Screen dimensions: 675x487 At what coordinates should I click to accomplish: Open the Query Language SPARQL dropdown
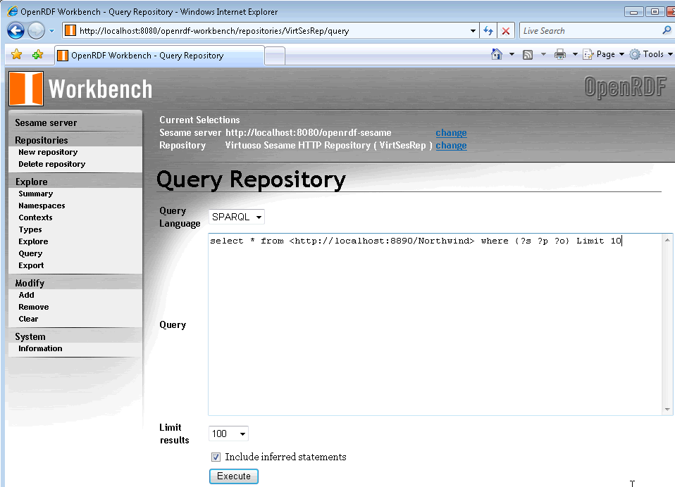pyautogui.click(x=237, y=217)
